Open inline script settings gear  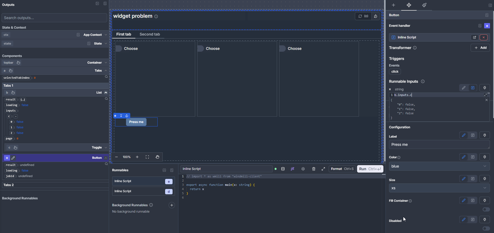coord(303,169)
